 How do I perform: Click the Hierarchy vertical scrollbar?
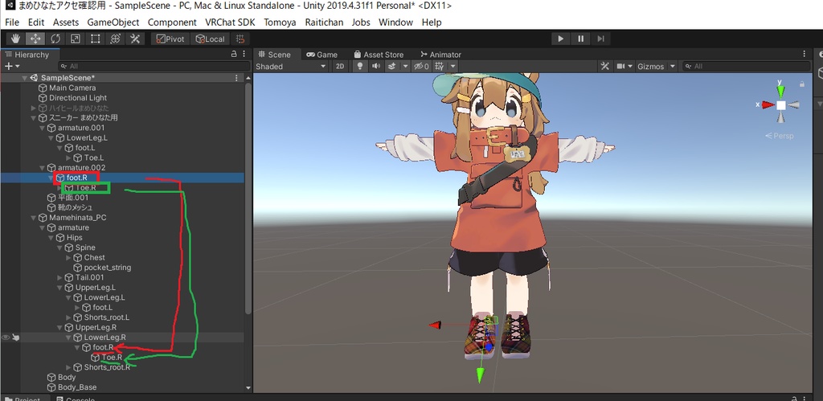tap(248, 199)
